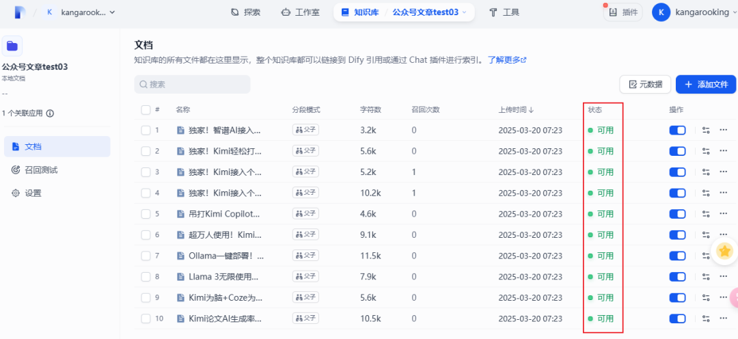Open document Ollama一键部署
The image size is (738, 339).
click(x=226, y=256)
